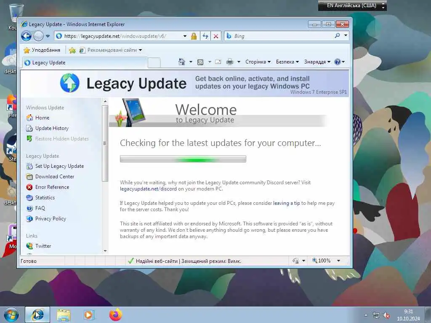Open Set Up Legacy Update link
This screenshot has height=323, width=431.
click(59, 166)
